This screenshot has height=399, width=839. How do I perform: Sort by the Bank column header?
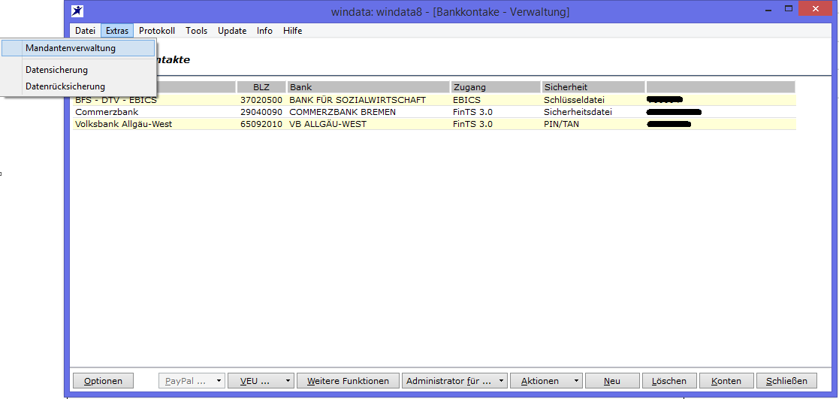[x=369, y=86]
